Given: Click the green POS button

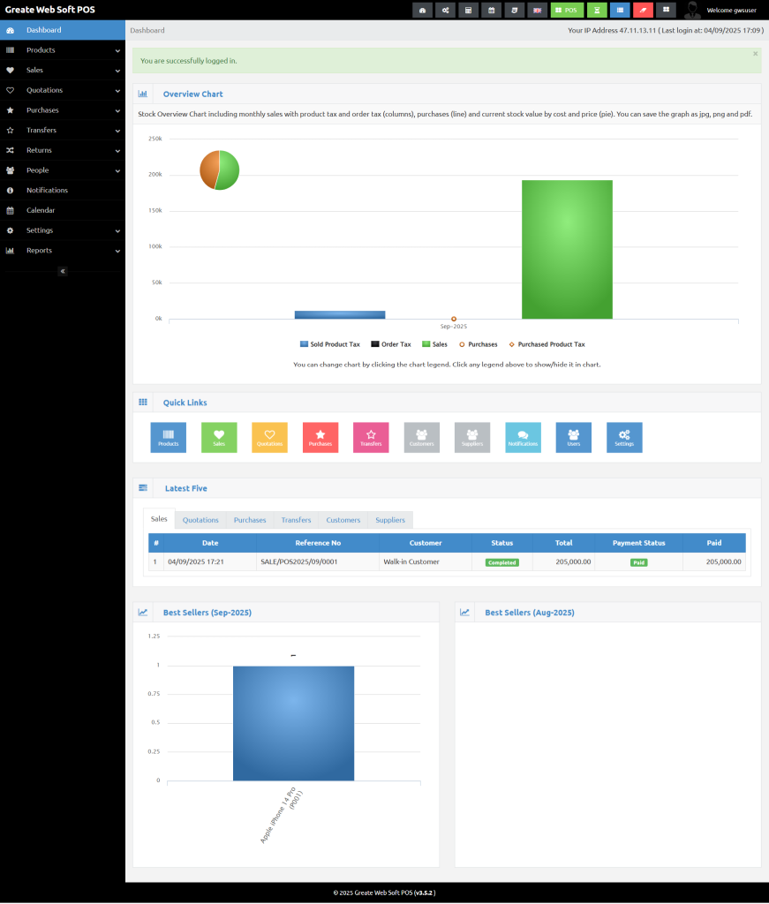Looking at the screenshot, I should (567, 10).
